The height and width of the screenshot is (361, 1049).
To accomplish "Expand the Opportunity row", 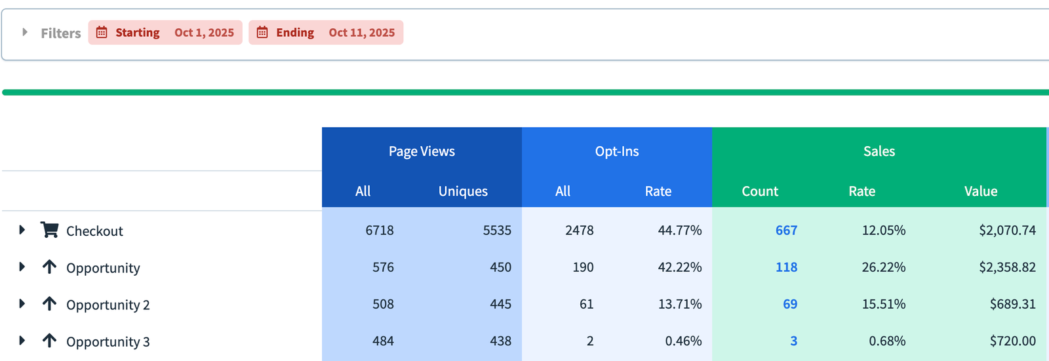I will [x=22, y=267].
